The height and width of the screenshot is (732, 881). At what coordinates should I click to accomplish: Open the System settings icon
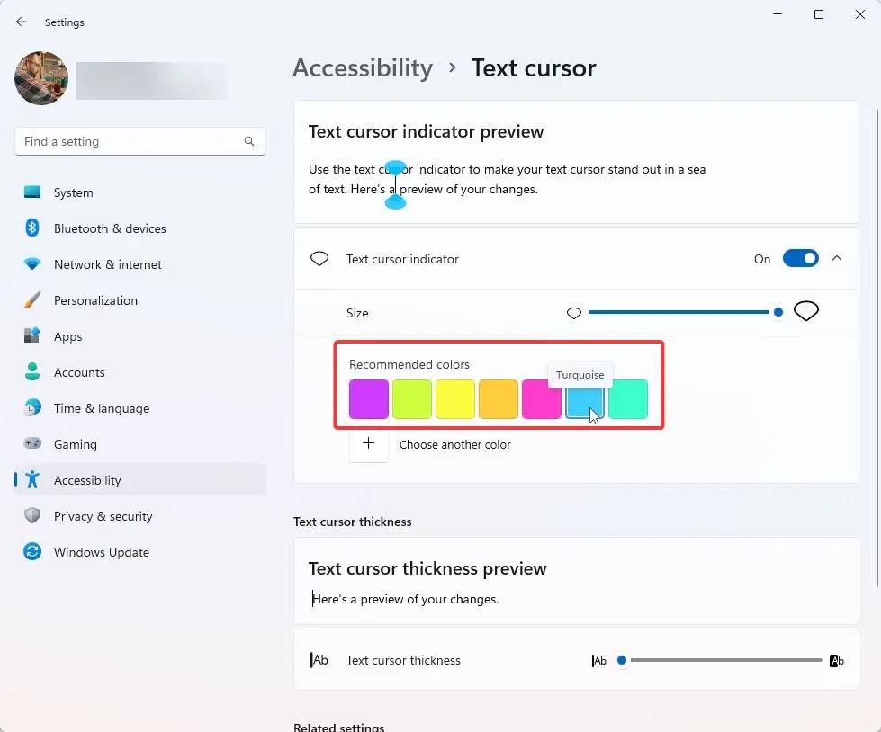point(32,192)
